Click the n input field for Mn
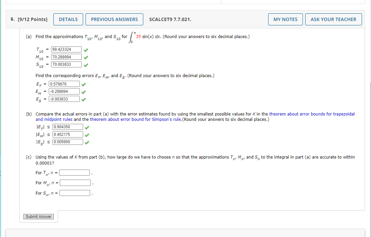 point(75,182)
